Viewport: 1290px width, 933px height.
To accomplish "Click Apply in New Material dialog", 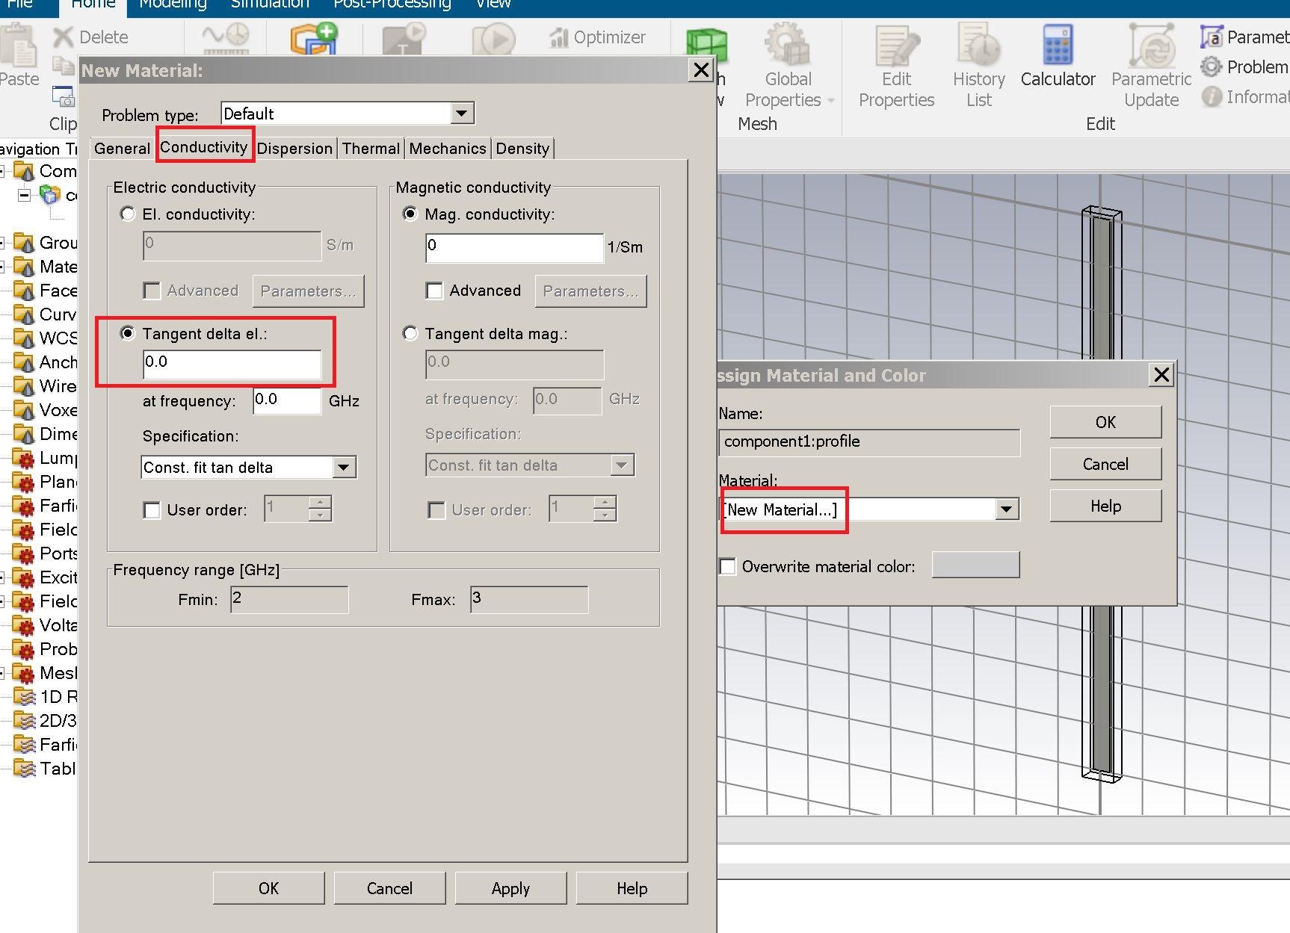I will coord(510,888).
